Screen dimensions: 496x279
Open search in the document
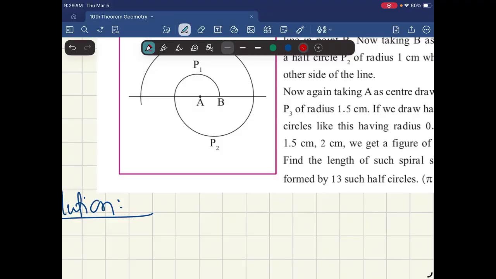(x=84, y=29)
